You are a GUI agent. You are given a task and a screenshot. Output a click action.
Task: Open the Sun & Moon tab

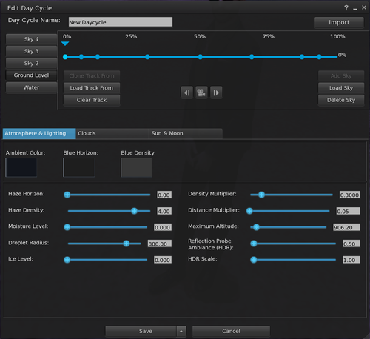(185, 133)
